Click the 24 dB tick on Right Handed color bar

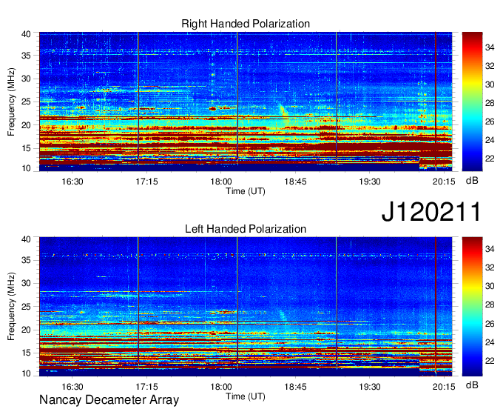click(490, 140)
